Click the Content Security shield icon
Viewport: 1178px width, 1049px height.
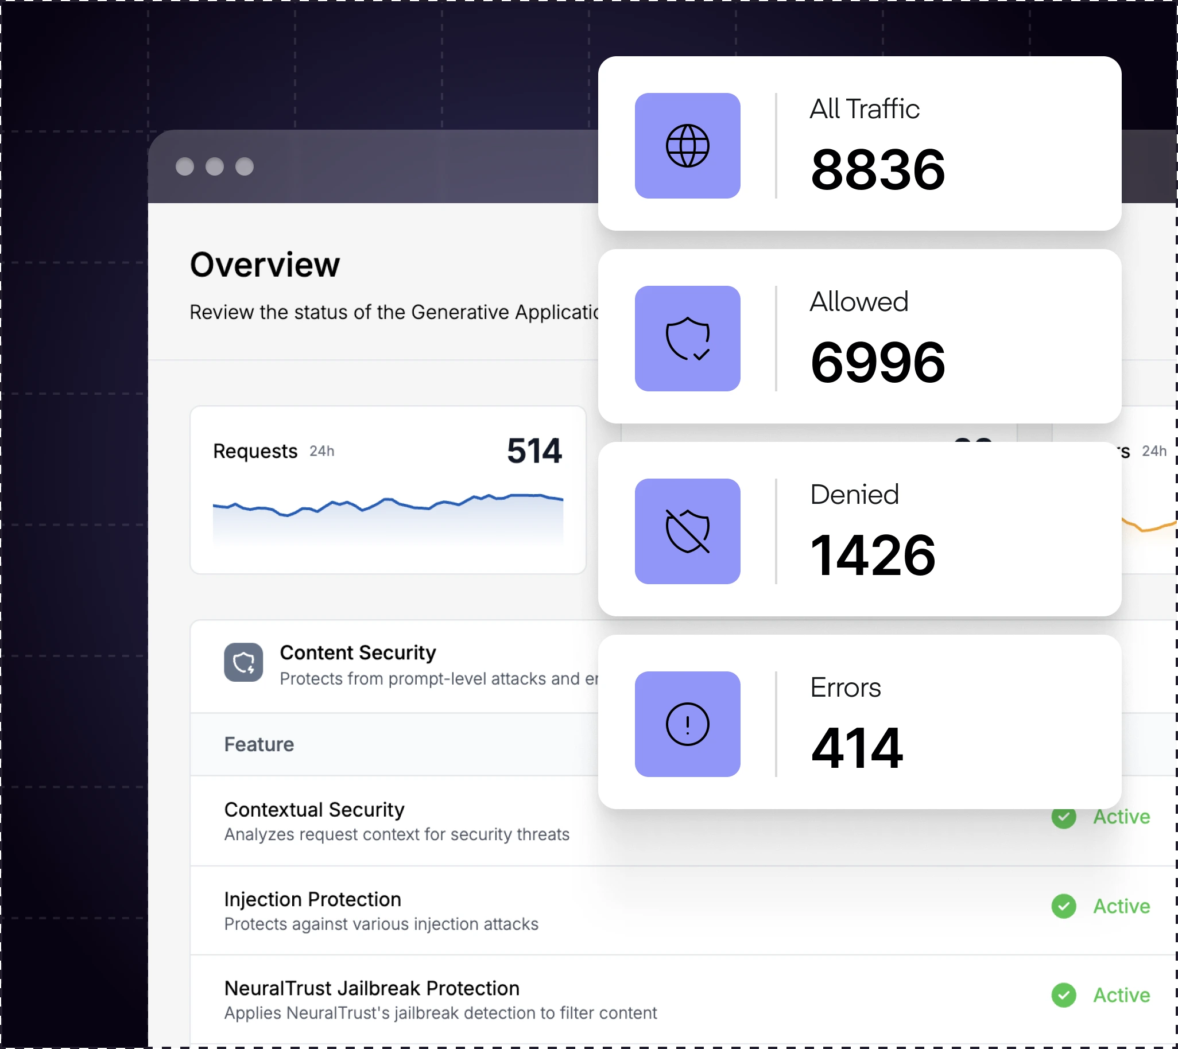[x=243, y=662]
